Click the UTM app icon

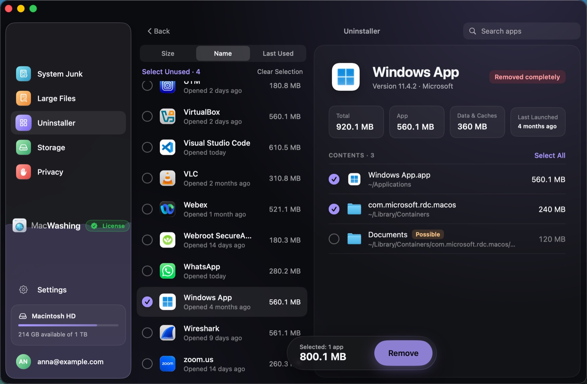pos(168,87)
